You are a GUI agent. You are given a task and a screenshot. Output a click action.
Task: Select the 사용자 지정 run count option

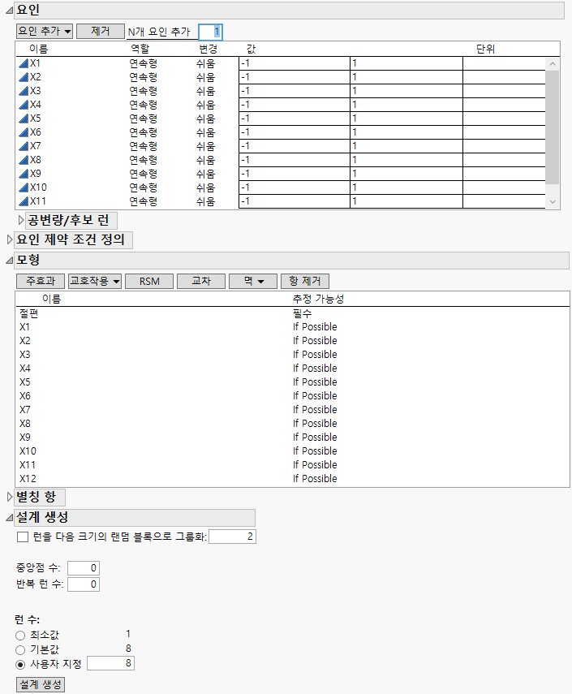(x=20, y=664)
